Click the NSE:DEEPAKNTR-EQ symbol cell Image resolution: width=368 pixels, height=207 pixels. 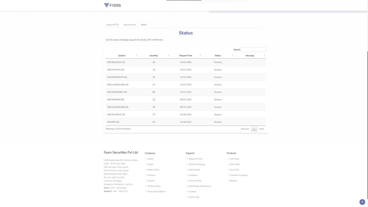pos(117,77)
